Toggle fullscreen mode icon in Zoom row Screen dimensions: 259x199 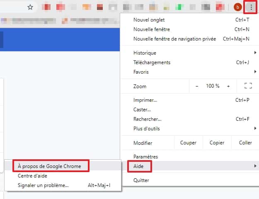pos(248,86)
